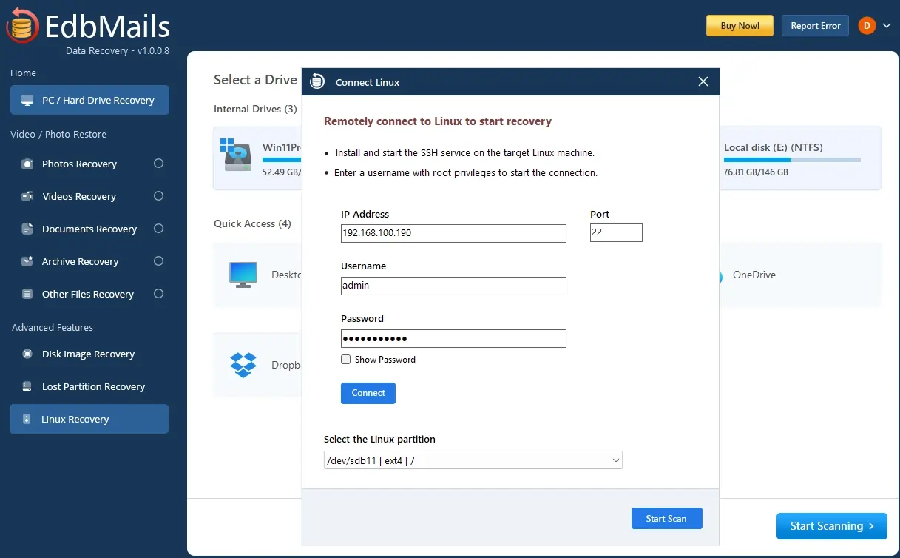Select the Local disk (E:) (NTFS) drive
The height and width of the screenshot is (558, 900).
[x=799, y=158]
